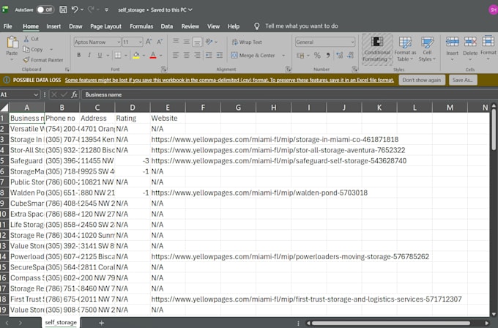
Task: Click the Save icon in title bar
Action: click(x=63, y=10)
